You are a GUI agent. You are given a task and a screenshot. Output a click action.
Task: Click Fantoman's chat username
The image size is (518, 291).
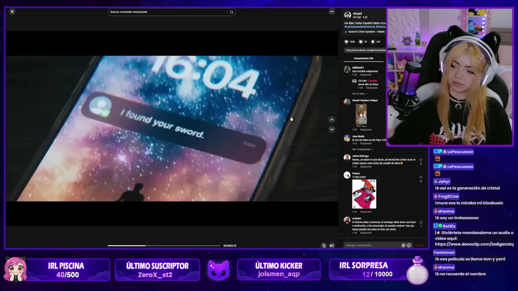(444, 252)
